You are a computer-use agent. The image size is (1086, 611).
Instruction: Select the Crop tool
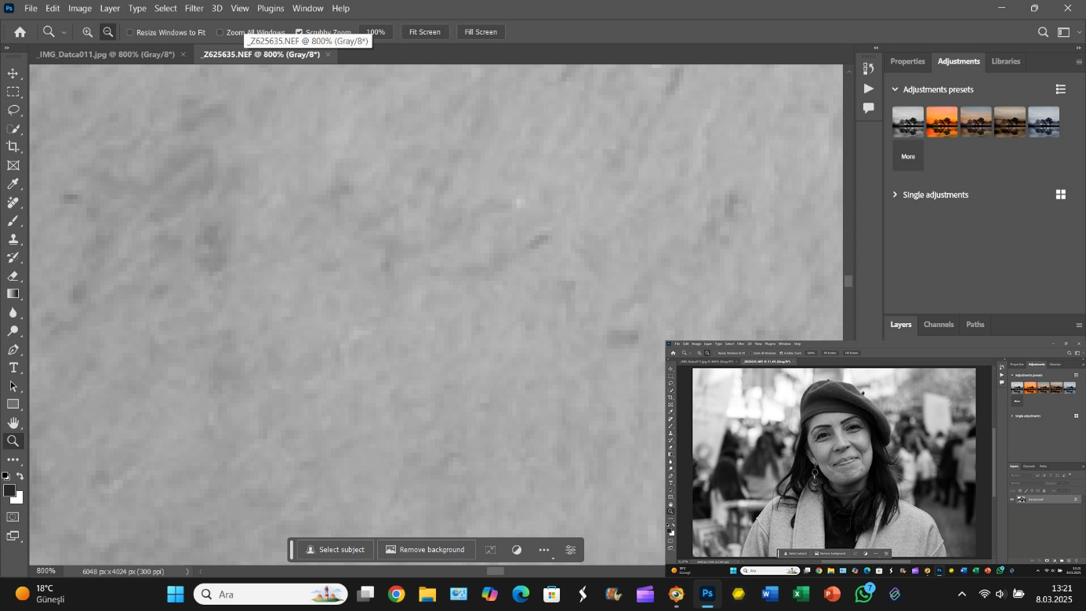(x=13, y=147)
